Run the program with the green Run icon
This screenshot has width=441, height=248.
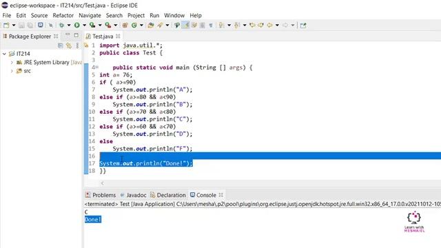click(76, 25)
